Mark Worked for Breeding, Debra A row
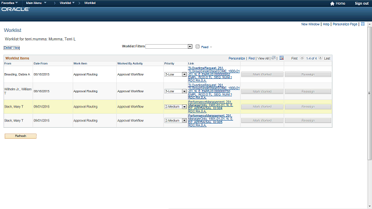372x209 pixels. click(262, 74)
